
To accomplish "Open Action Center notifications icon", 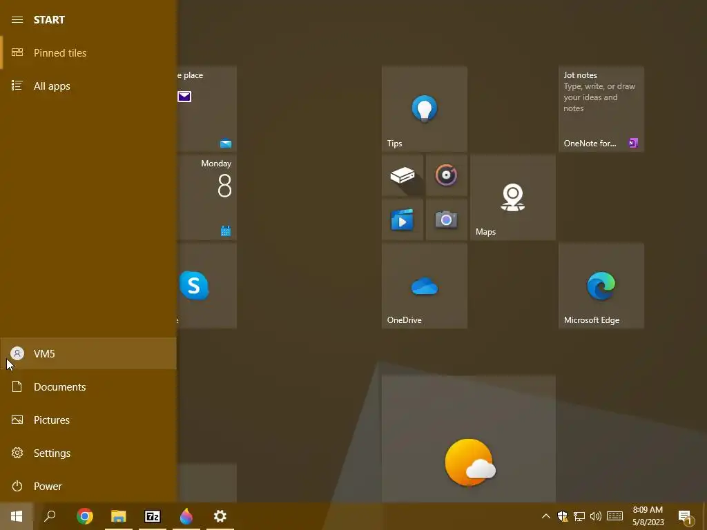I will 686,516.
